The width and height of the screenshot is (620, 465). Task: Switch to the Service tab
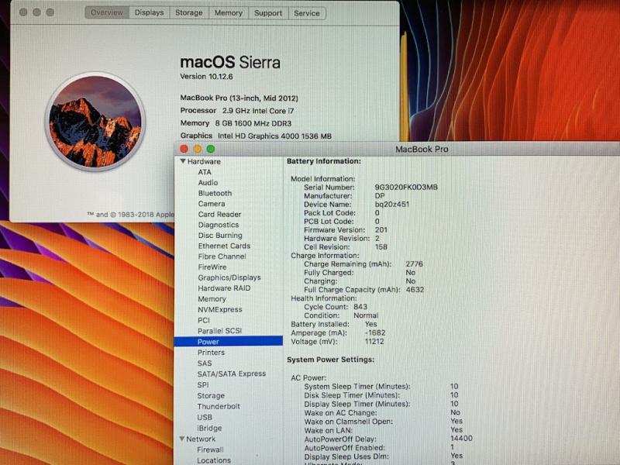(x=306, y=13)
